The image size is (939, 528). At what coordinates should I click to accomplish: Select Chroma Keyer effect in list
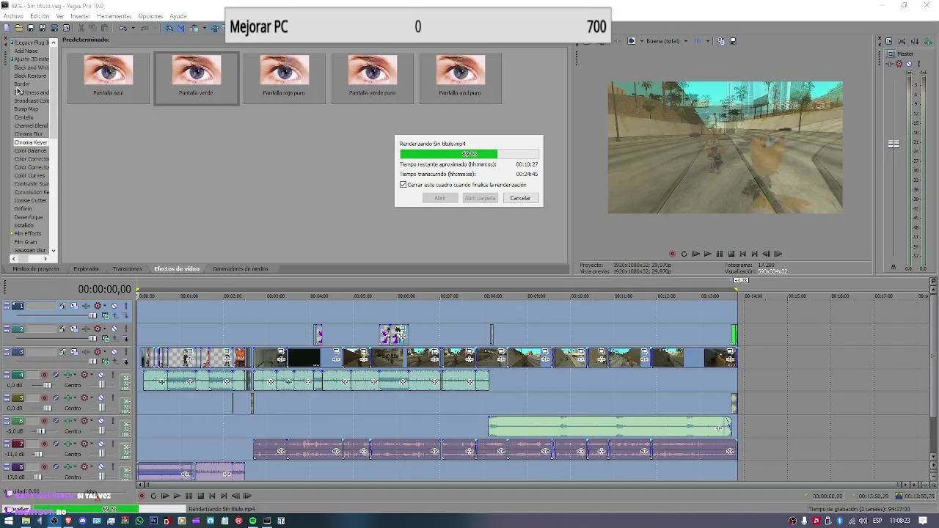[30, 142]
